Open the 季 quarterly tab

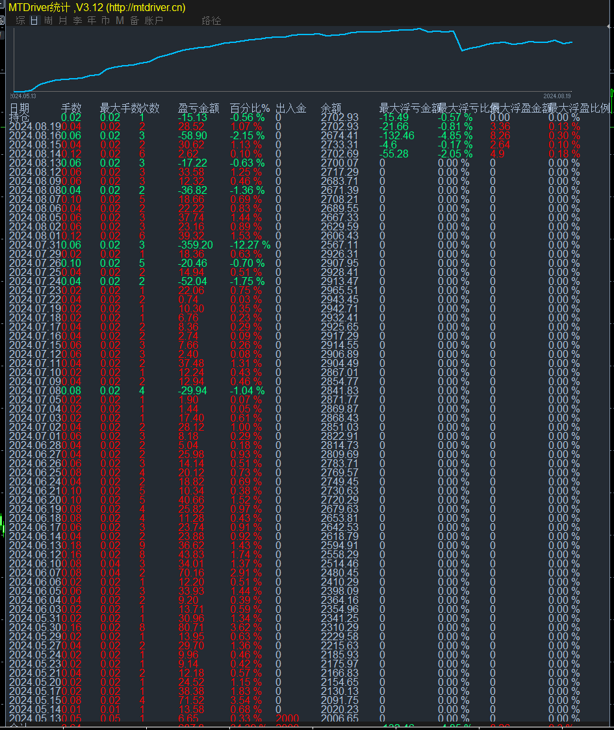pos(77,20)
